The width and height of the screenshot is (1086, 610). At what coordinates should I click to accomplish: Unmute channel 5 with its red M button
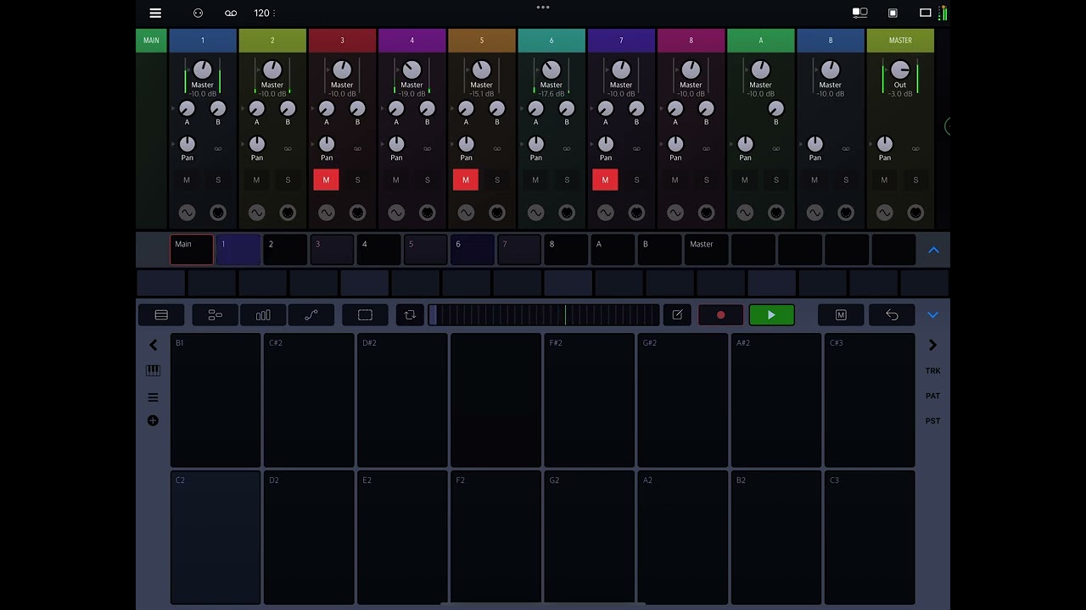click(x=465, y=180)
